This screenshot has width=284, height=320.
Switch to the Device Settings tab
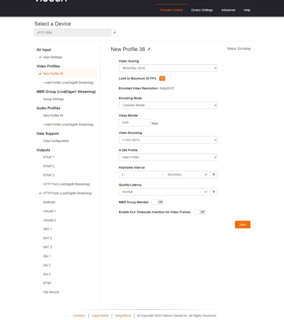point(202,10)
